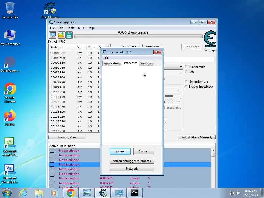
Task: Open Windows Media Player from taskbar
Action: [54, 193]
